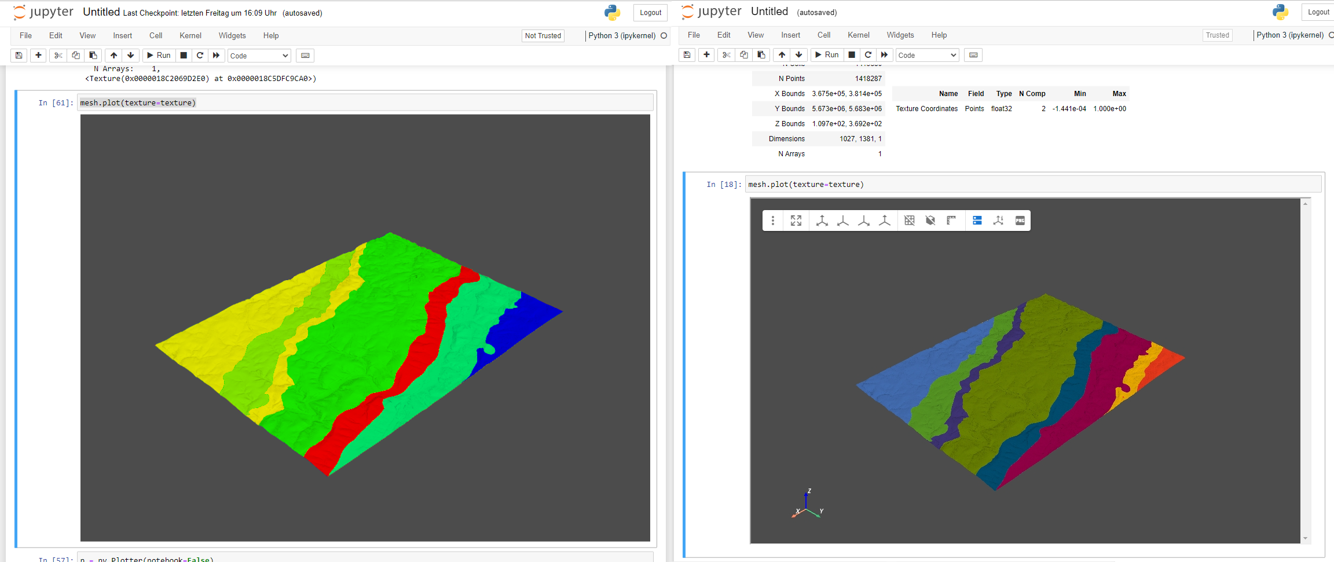
Task: Restart and run all in the right notebook
Action: pos(884,55)
